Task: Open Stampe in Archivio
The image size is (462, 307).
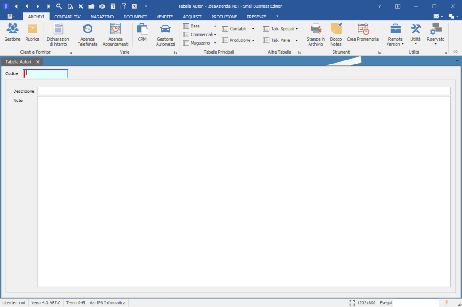Action: pyautogui.click(x=315, y=35)
